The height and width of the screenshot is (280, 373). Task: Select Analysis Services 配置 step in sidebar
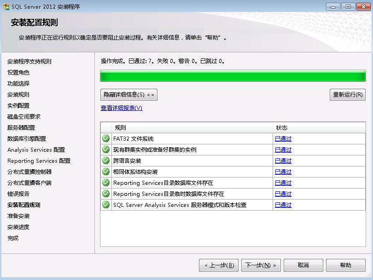click(x=36, y=150)
